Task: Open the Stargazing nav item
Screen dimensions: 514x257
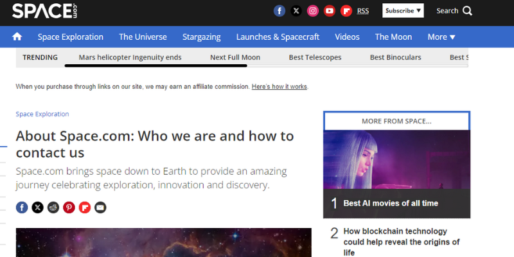Action: (202, 37)
